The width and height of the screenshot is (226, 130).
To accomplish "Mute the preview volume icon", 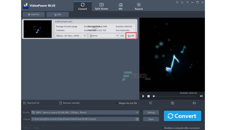I will click(x=201, y=96).
